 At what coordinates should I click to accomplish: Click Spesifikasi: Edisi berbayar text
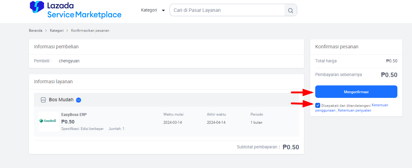point(82,129)
